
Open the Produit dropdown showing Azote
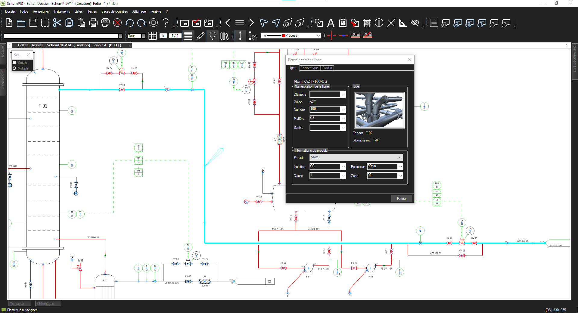pyautogui.click(x=356, y=157)
